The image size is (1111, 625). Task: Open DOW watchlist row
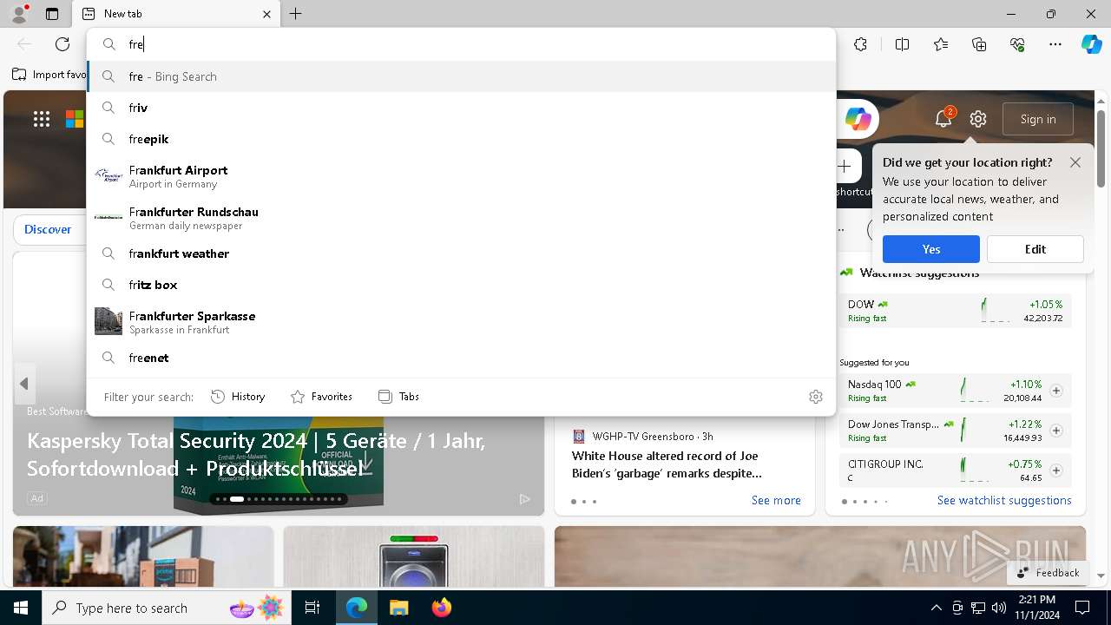(956, 311)
